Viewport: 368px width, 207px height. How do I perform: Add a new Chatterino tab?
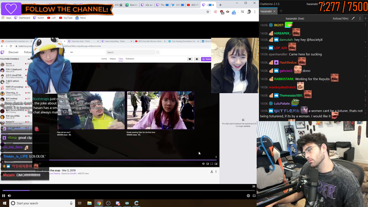click(281, 11)
